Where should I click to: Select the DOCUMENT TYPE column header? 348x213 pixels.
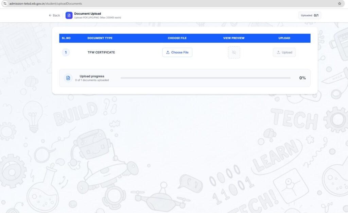(100, 38)
